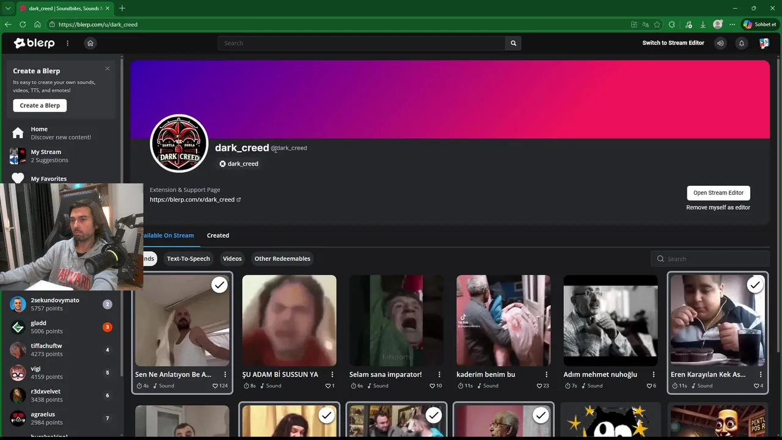Click Remove myself as editor

pyautogui.click(x=718, y=208)
